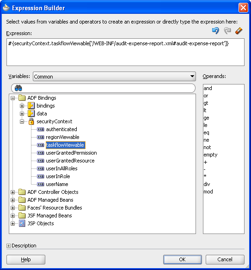
Task: Insert the 'div' operand
Action: (x=207, y=184)
